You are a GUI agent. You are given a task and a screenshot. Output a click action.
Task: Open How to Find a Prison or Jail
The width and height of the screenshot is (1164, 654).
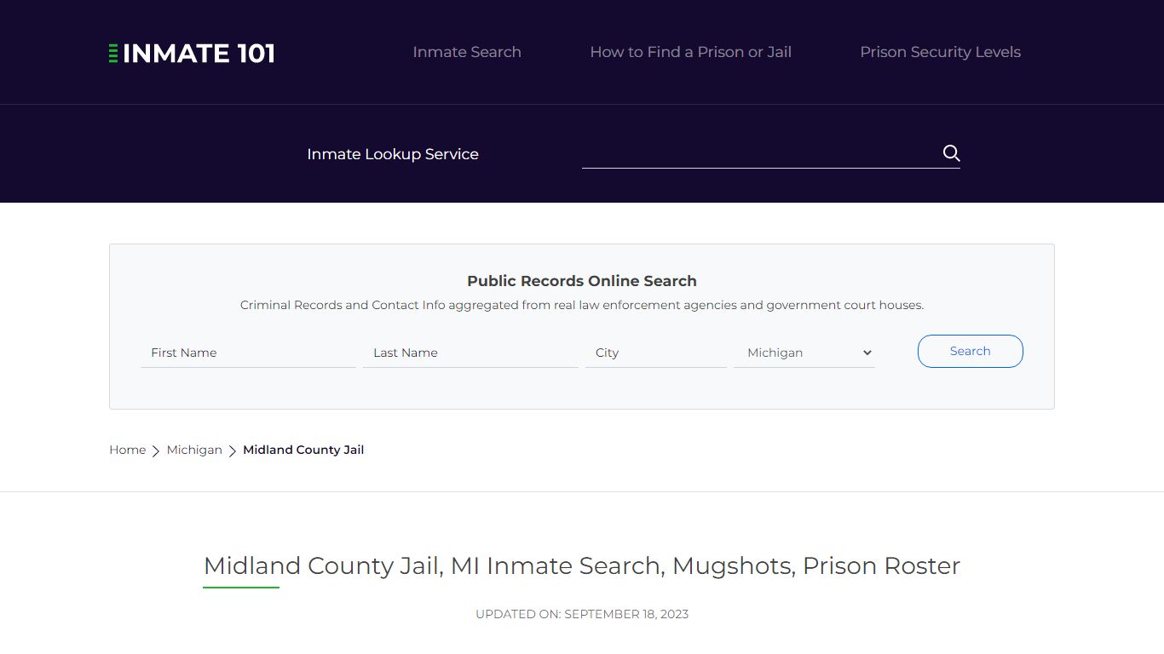tap(690, 52)
